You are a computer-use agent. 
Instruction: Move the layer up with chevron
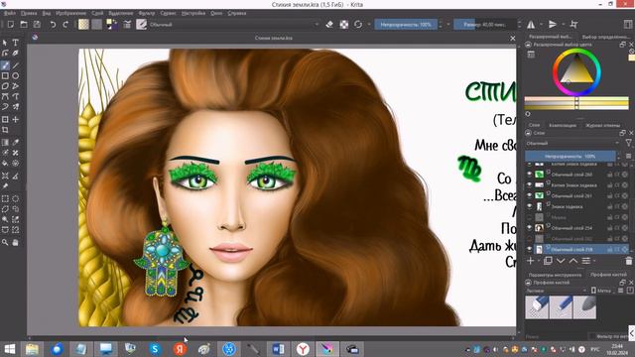pyautogui.click(x=573, y=261)
